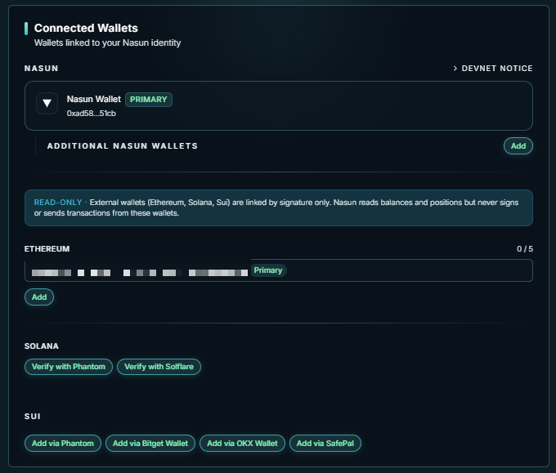Add Sui wallet via SafePal

tap(325, 444)
